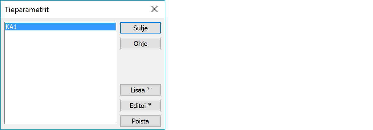Viewport: 373px width, 130px height.
Task: Highlight the KA1 row in the list
Action: [x=60, y=27]
